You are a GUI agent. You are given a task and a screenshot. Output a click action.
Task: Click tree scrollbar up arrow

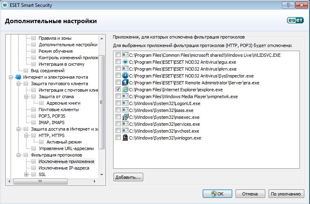coord(102,39)
